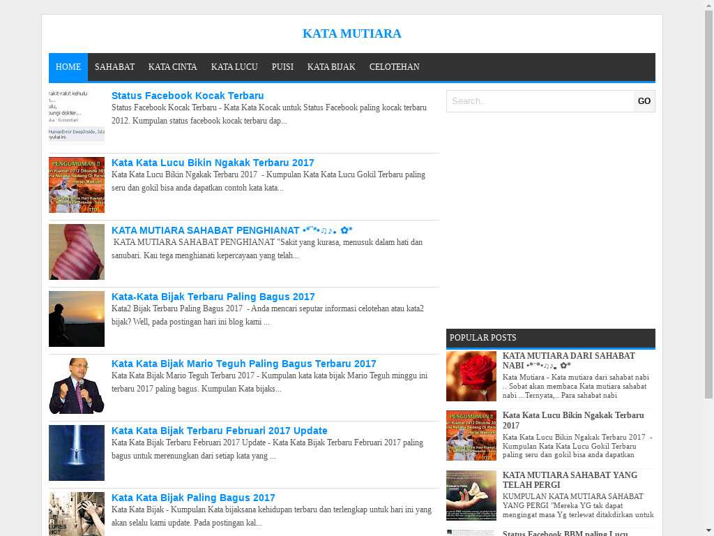This screenshot has height=536, width=714.
Task: Open popular post KATA MUTIARA DARI SAHABAT NABI
Action: point(569,361)
